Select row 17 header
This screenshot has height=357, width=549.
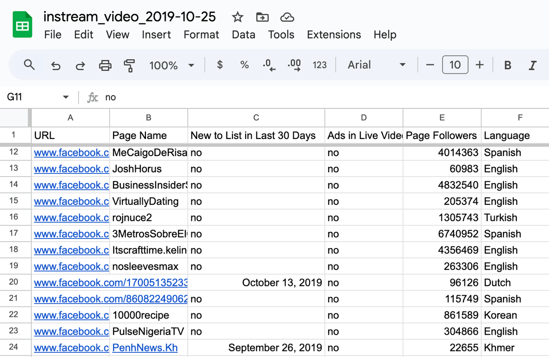coord(13,233)
